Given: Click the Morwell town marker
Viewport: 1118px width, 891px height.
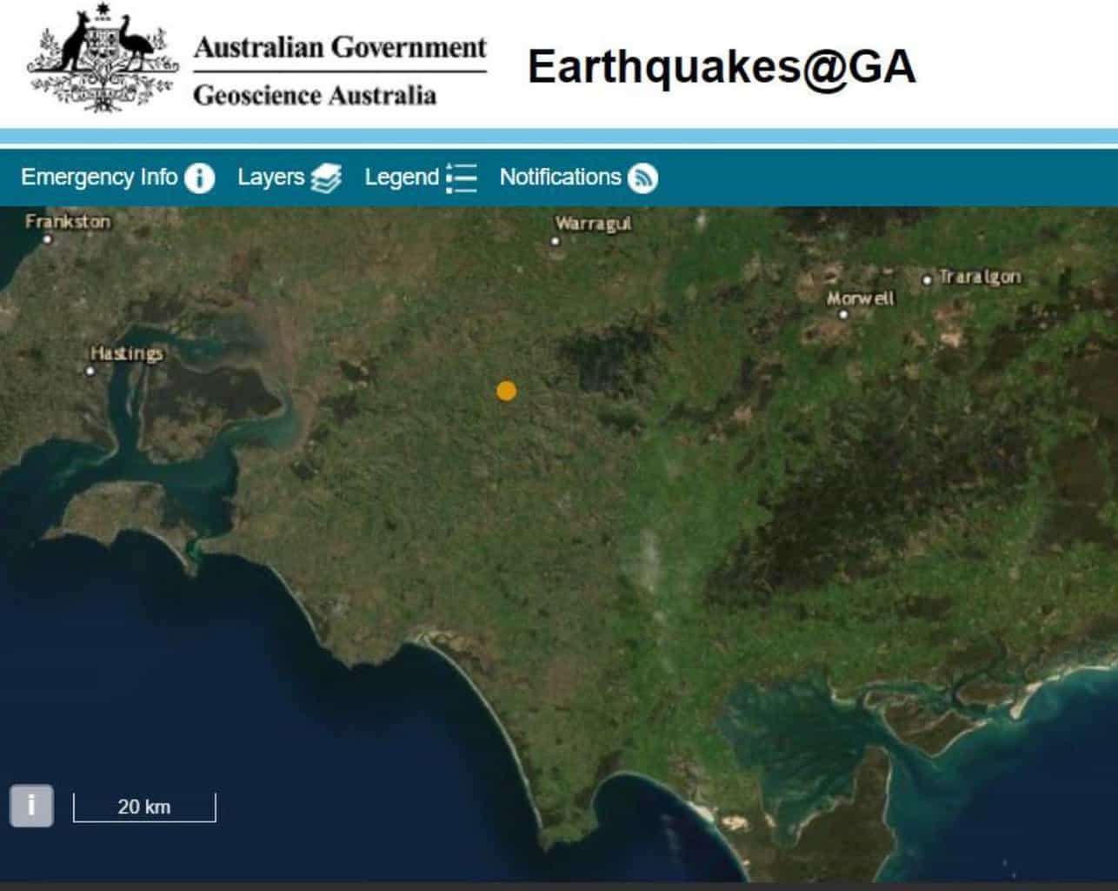Looking at the screenshot, I should coord(843,313).
